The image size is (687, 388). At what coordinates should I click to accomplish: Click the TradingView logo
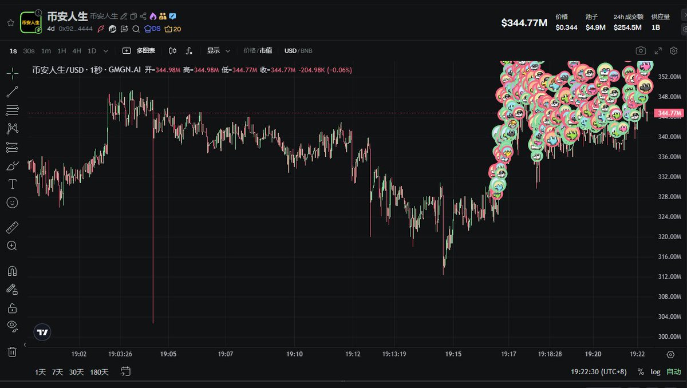point(42,332)
